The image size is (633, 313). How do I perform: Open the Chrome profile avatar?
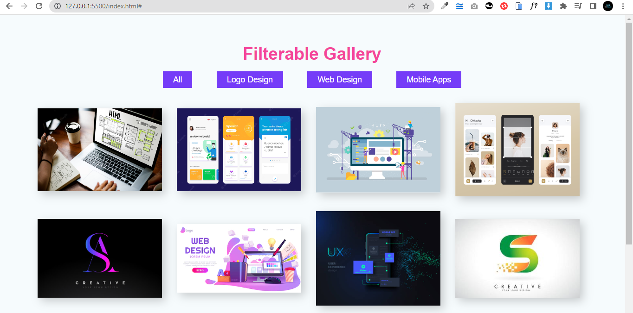[x=608, y=6]
